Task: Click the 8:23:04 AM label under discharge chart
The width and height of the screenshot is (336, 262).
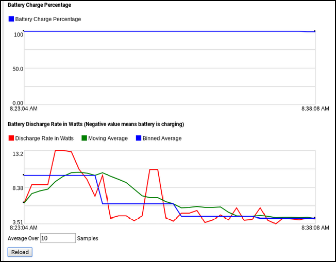Action: coord(24,228)
